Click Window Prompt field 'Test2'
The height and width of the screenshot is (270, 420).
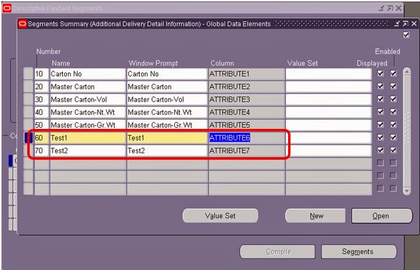pos(167,150)
